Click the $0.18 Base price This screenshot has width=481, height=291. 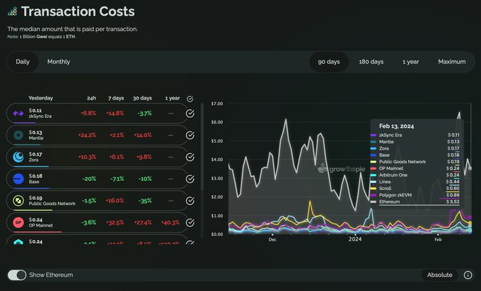pos(35,176)
